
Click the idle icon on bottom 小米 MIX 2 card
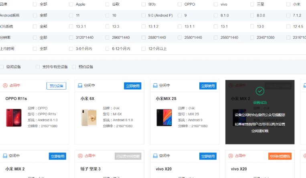click(x=5, y=156)
